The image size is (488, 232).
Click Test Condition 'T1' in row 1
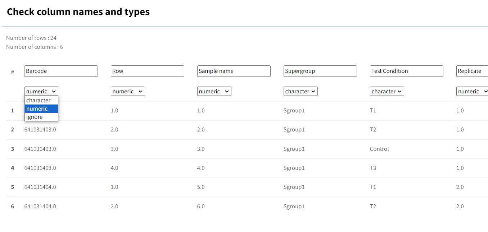pos(373,111)
